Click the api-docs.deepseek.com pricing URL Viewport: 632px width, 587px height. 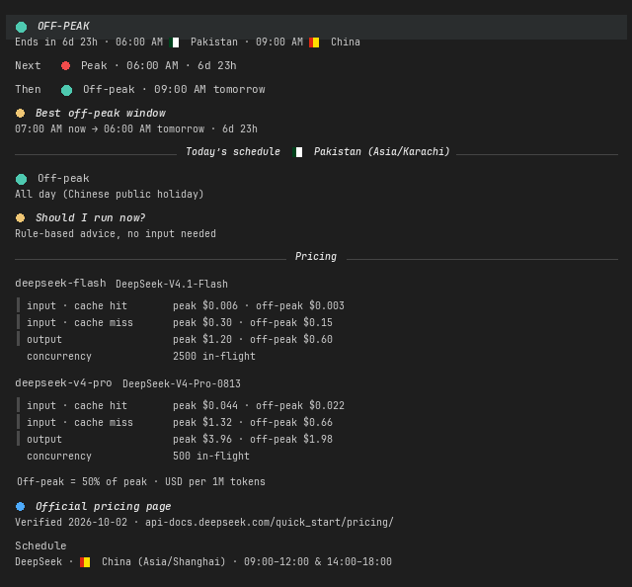[x=270, y=522]
